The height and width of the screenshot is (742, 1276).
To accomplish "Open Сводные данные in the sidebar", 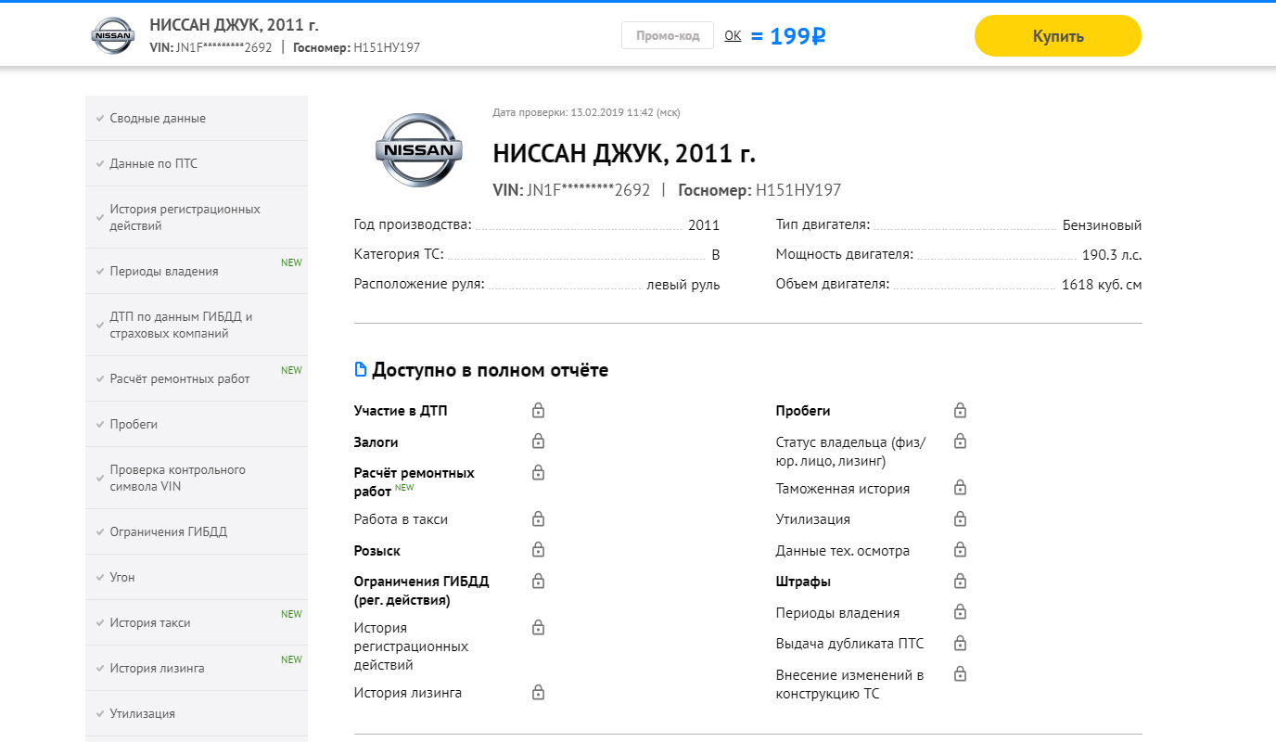I will click(197, 118).
